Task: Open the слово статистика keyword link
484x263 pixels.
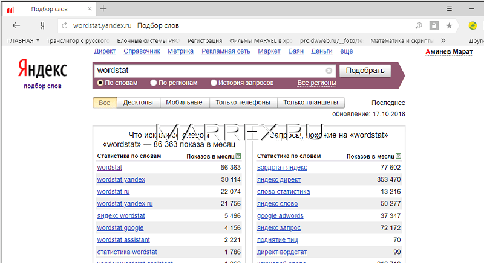Action: (283, 191)
